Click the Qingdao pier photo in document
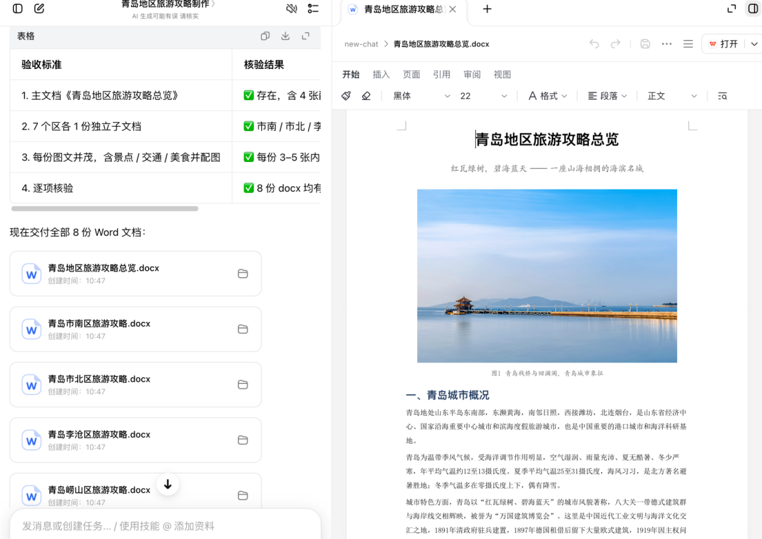762x539 pixels. [x=547, y=276]
